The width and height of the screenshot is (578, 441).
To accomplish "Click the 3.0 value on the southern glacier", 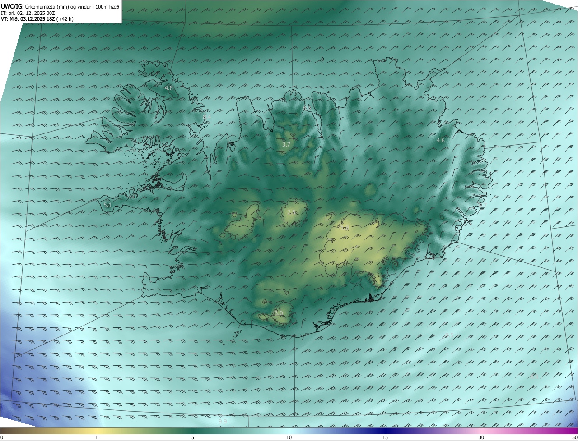I will point(279,313).
